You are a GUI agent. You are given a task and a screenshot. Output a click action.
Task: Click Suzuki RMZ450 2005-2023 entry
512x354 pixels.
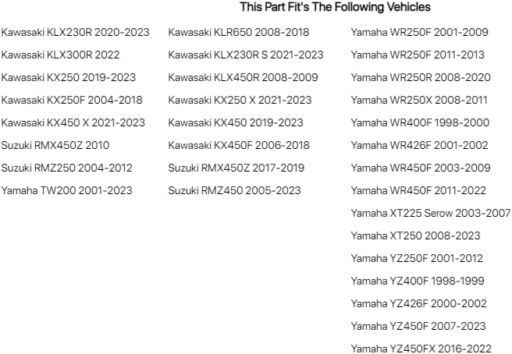pos(234,190)
